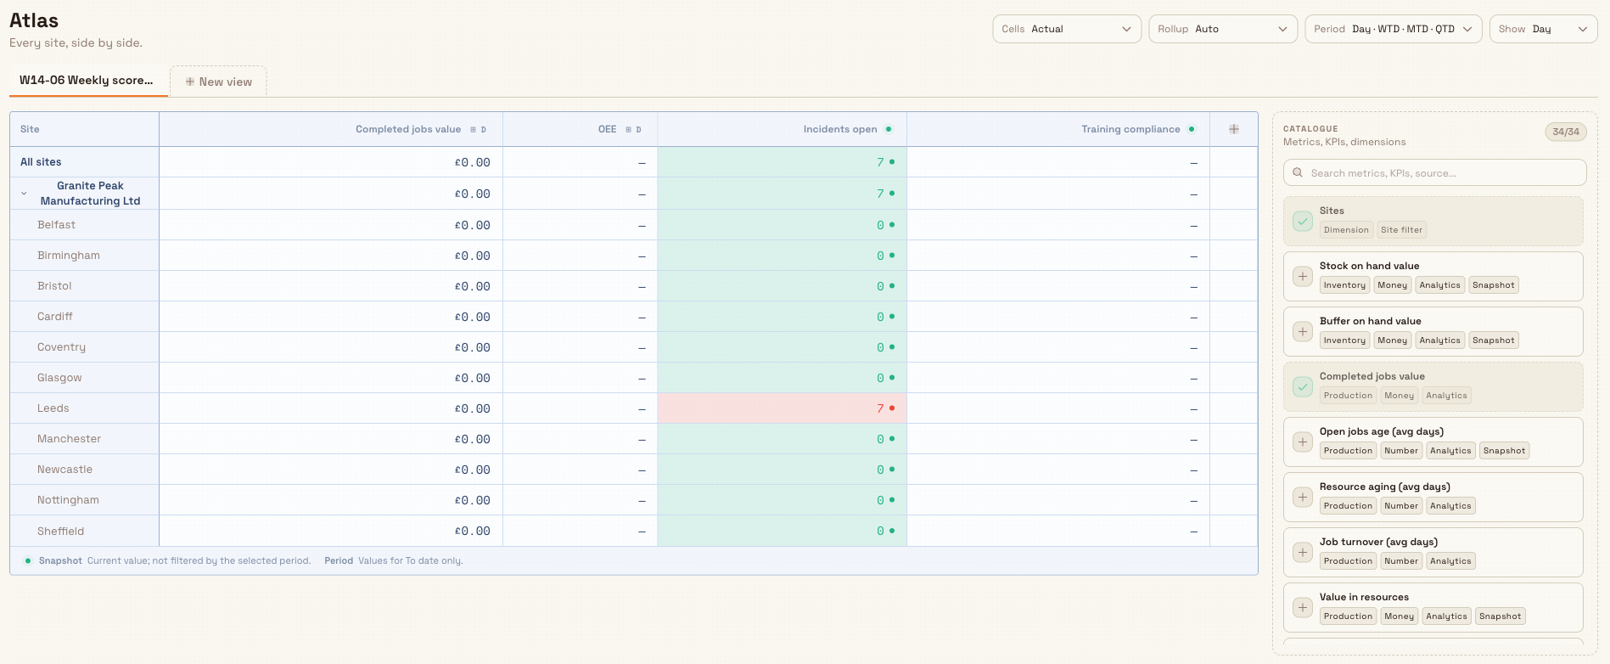Screen dimensions: 1610x664
Task: Add Open jobs age metric
Action: point(1303,442)
